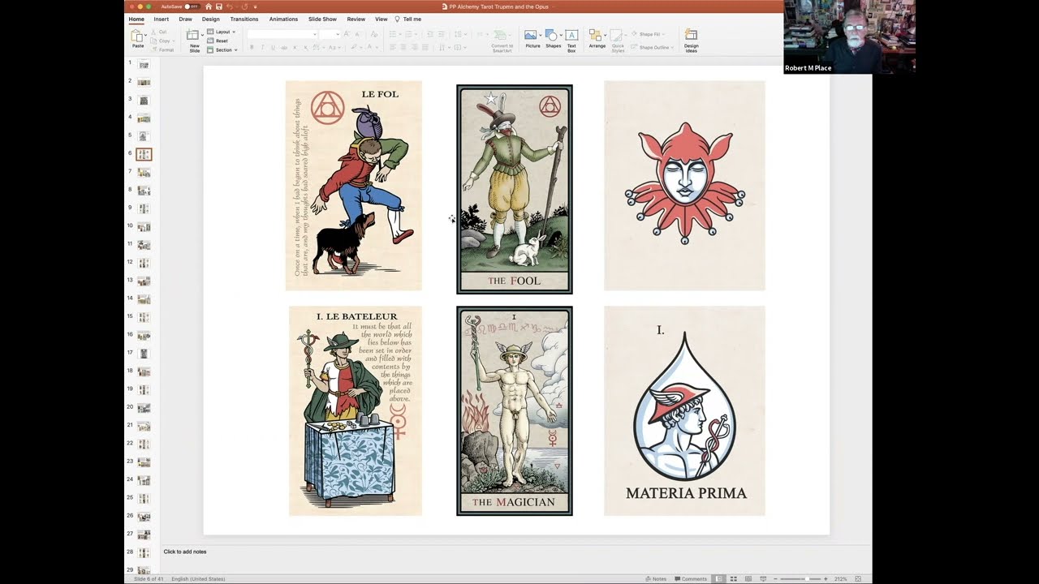Click the Tell me search box

tap(408, 19)
